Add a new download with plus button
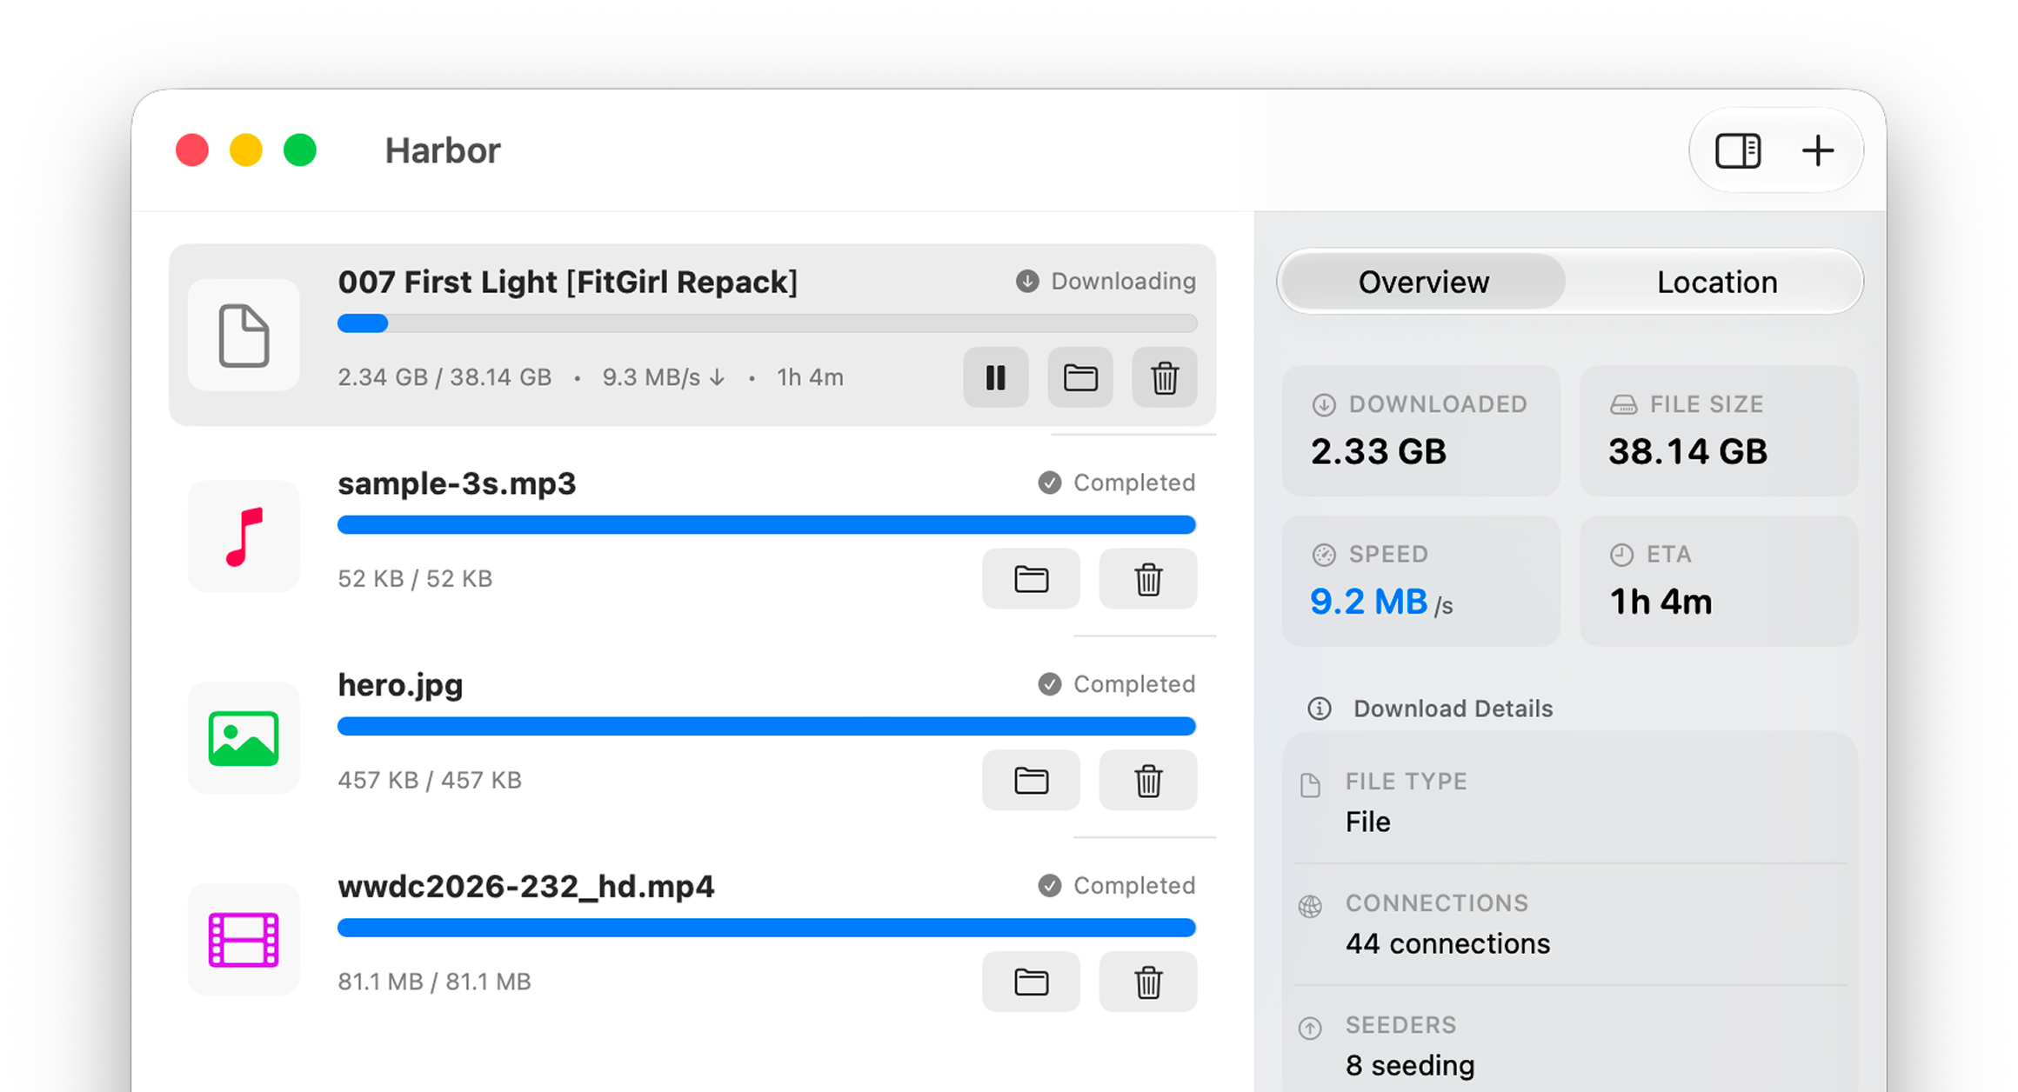This screenshot has width=2018, height=1092. 1818,150
